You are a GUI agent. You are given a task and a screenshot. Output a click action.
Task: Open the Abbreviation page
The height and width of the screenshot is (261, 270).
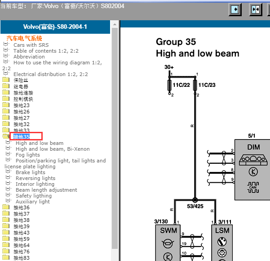tap(29, 57)
